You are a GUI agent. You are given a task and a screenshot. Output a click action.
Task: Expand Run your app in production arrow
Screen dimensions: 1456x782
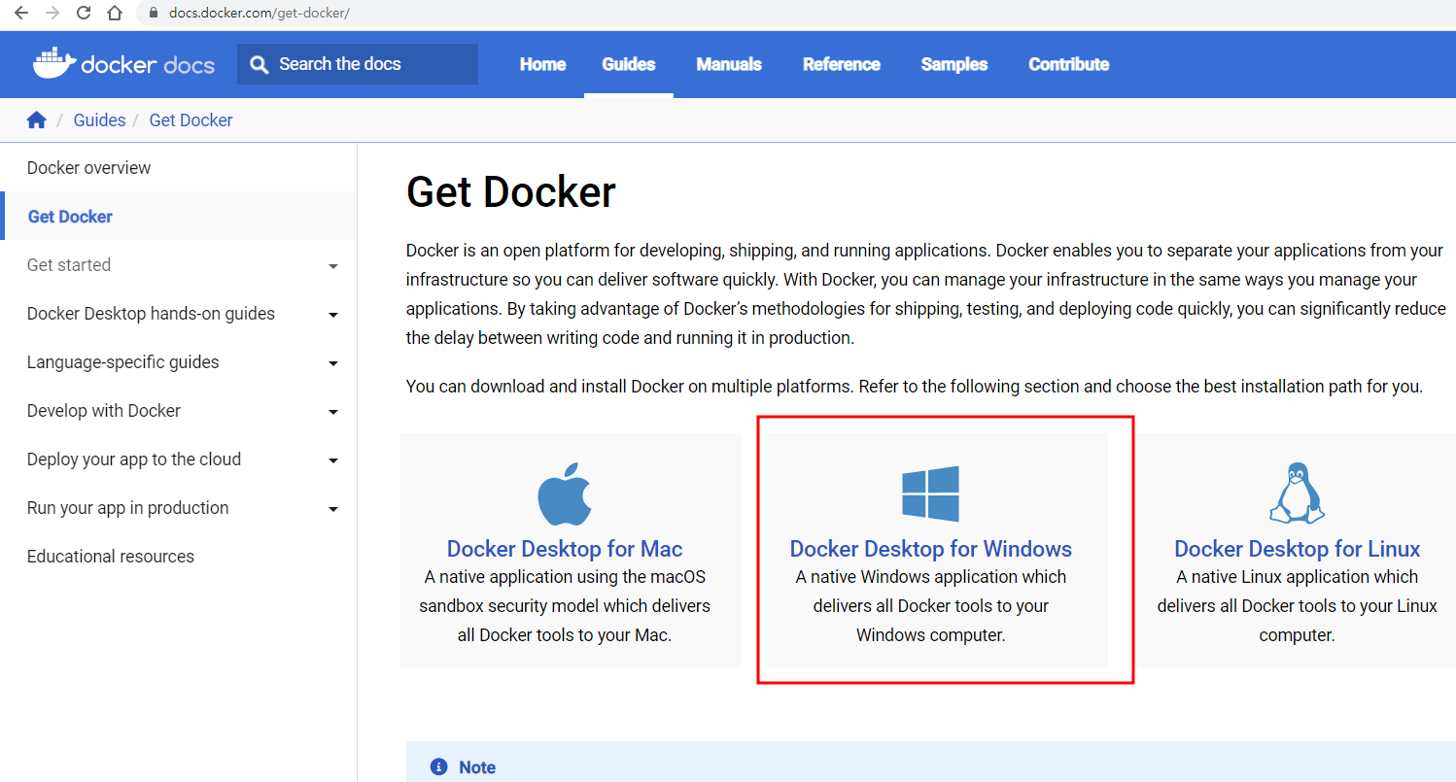[x=333, y=509]
